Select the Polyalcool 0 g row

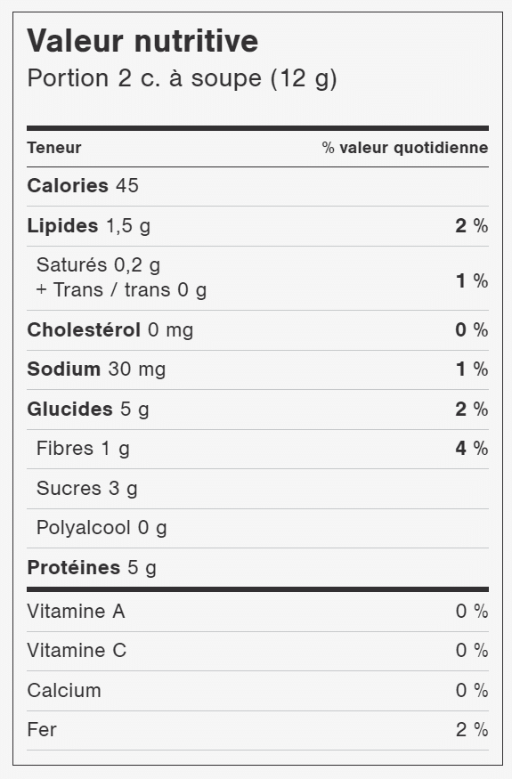click(257, 528)
